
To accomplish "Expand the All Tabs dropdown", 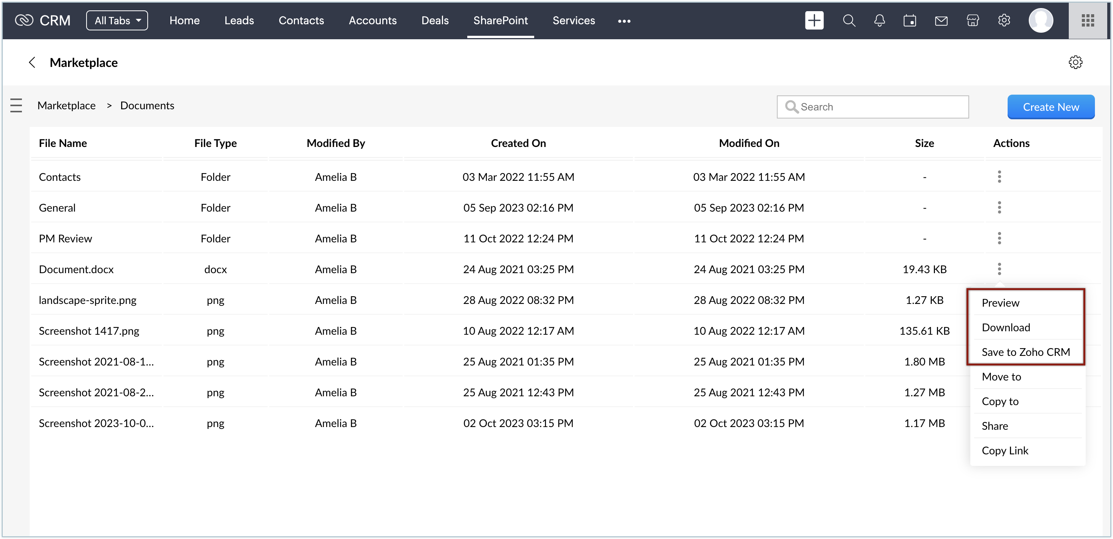I will (x=117, y=20).
